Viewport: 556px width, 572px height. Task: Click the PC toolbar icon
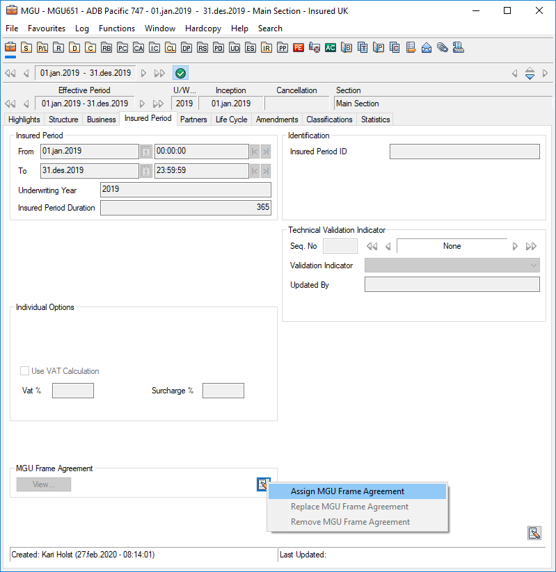click(x=122, y=48)
